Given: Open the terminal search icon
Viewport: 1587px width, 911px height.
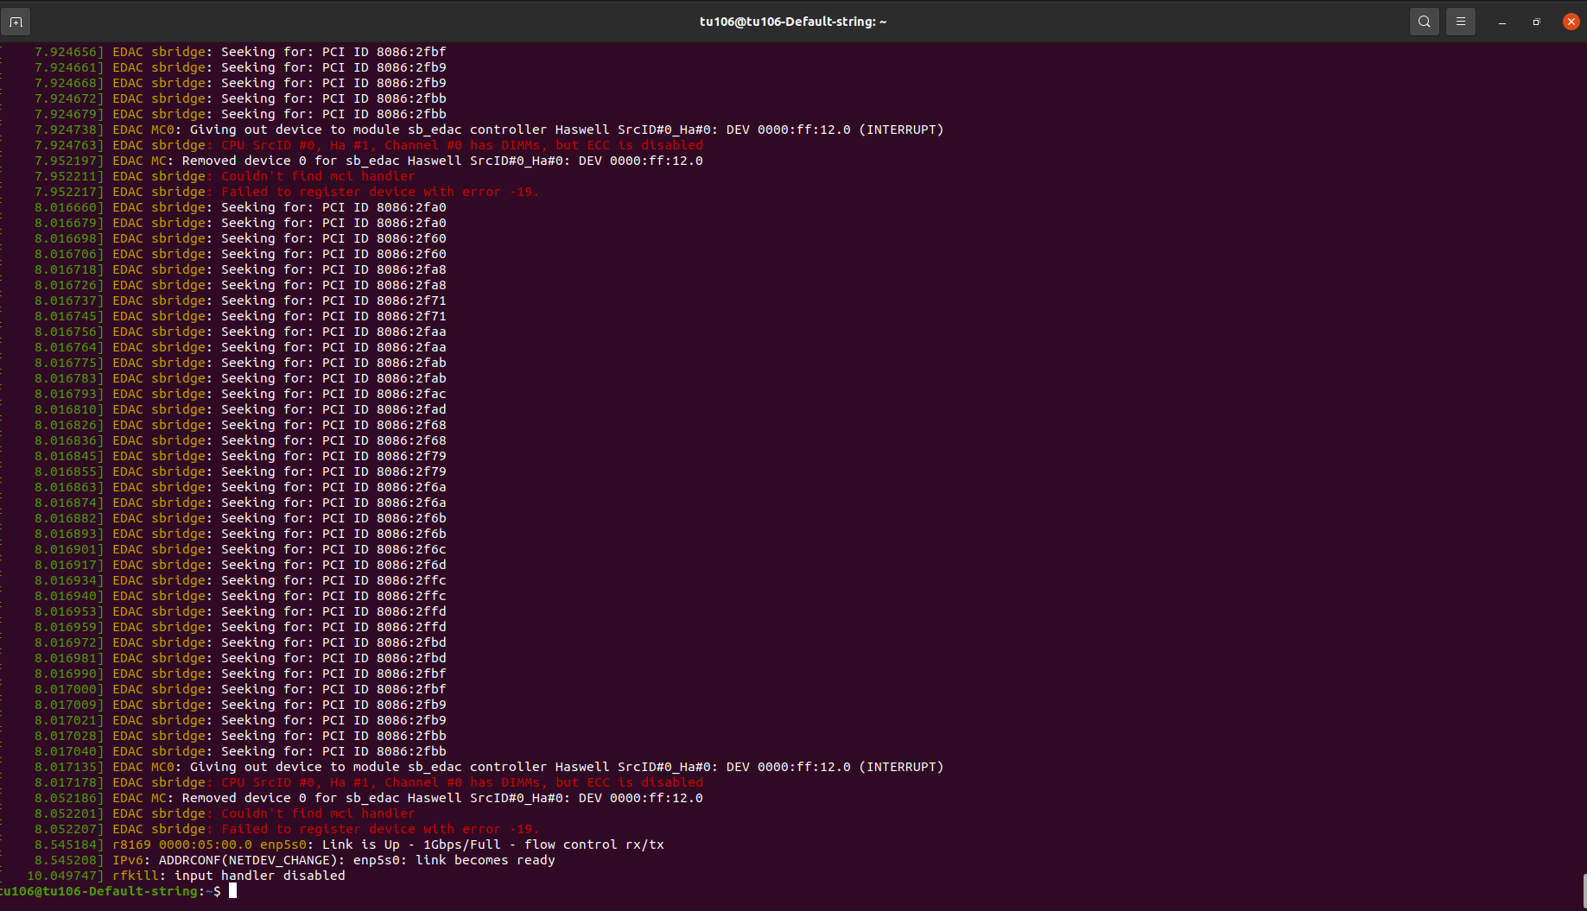Looking at the screenshot, I should (x=1425, y=22).
